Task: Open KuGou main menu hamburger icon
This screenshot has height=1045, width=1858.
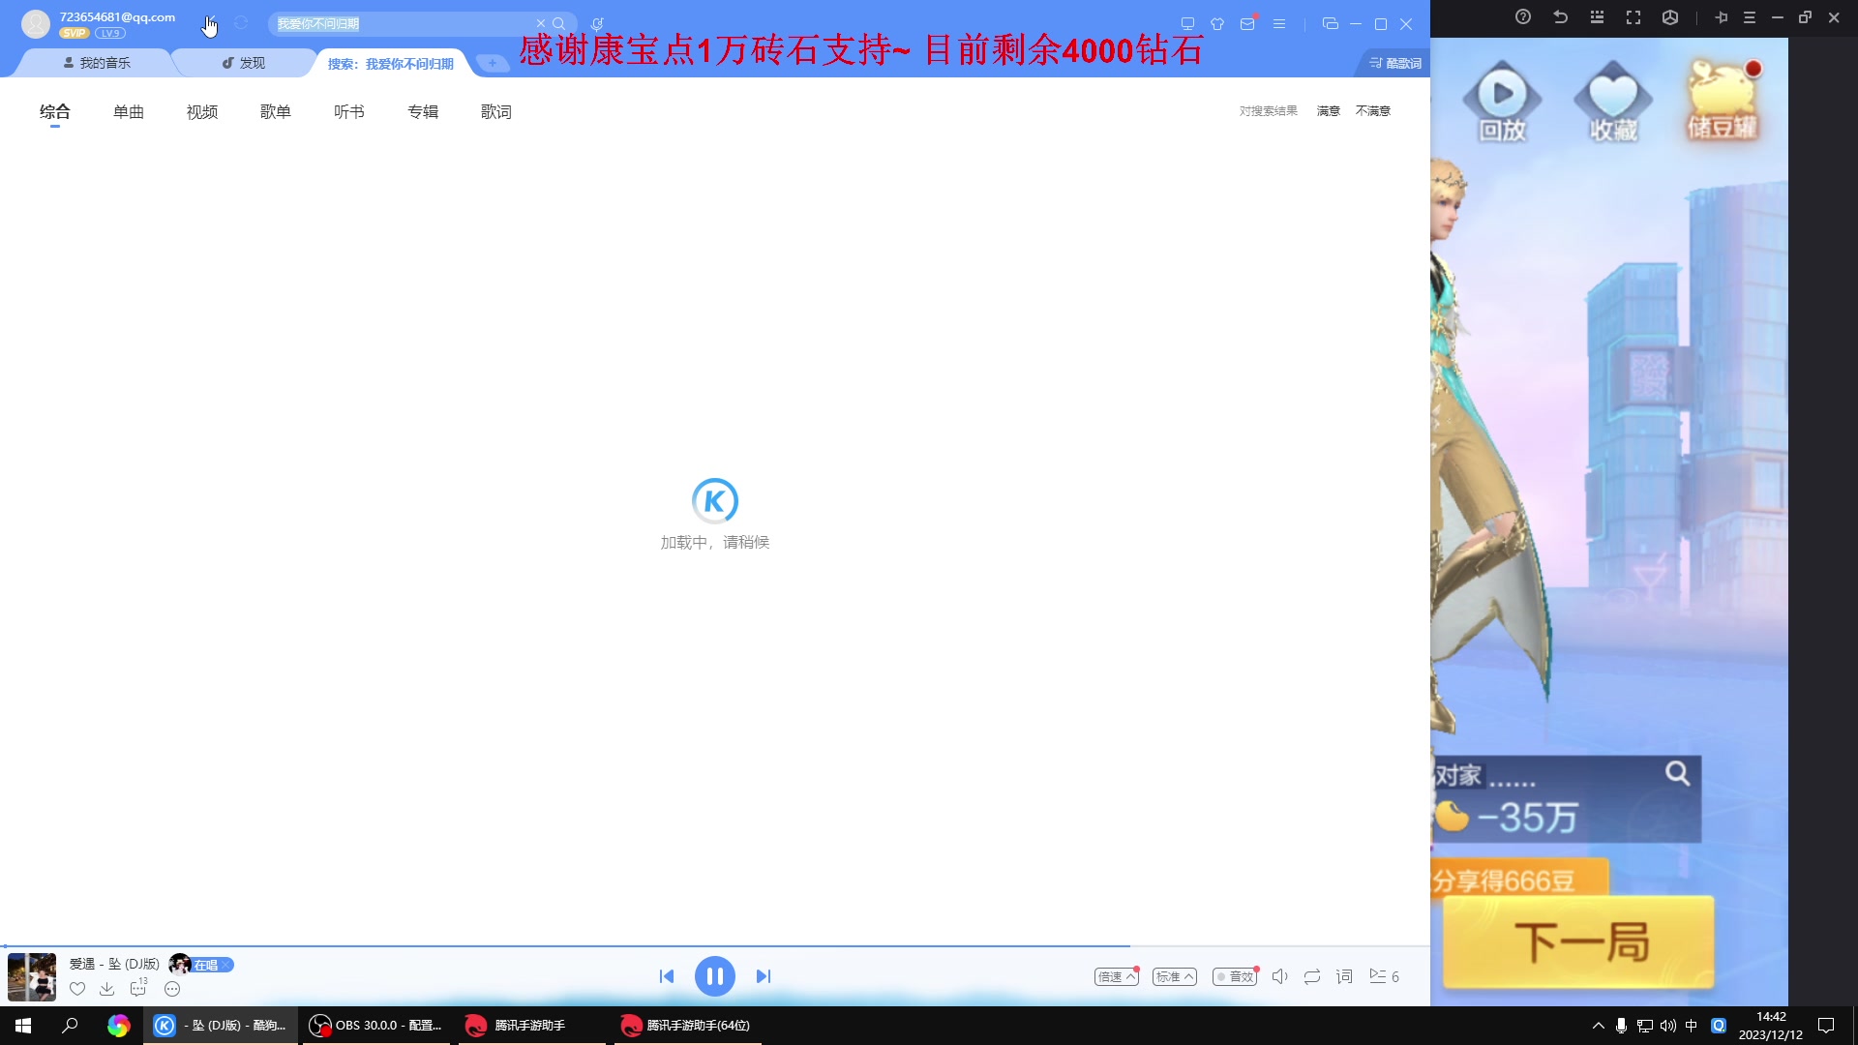Action: click(x=1279, y=23)
